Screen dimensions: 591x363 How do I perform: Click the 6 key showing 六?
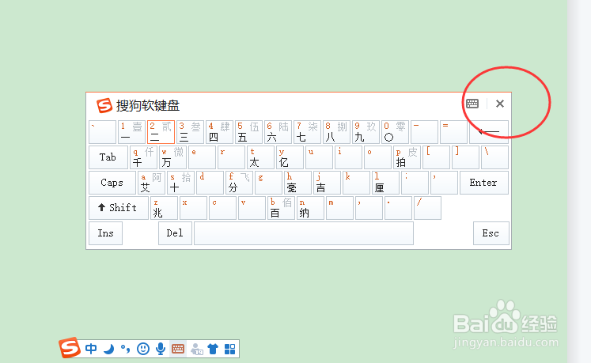click(x=278, y=132)
